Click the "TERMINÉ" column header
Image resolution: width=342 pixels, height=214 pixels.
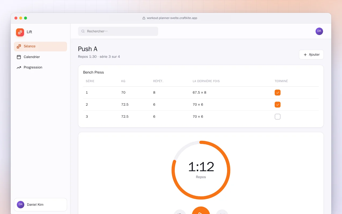281,81
